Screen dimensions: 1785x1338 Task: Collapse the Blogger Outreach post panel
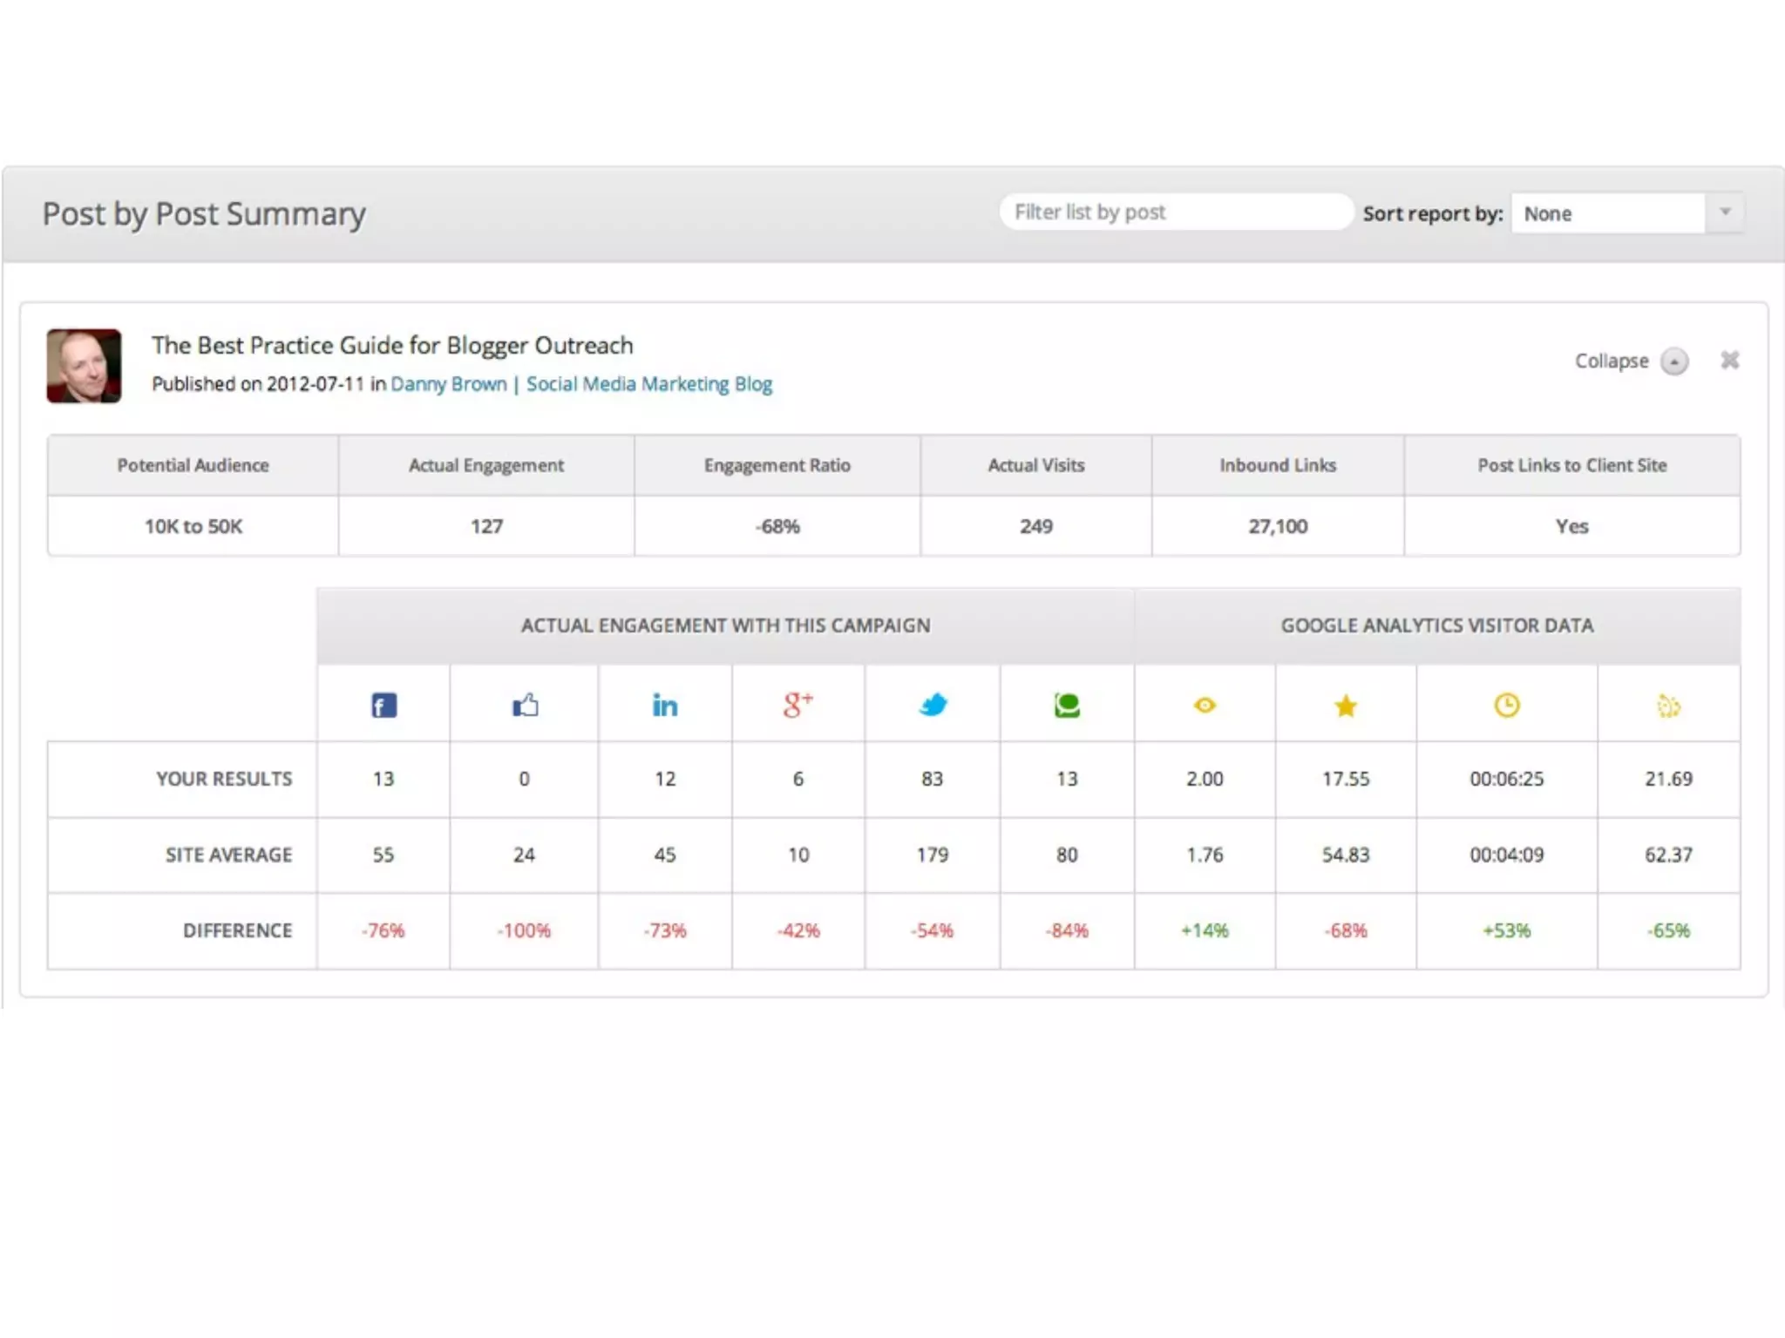click(x=1673, y=361)
